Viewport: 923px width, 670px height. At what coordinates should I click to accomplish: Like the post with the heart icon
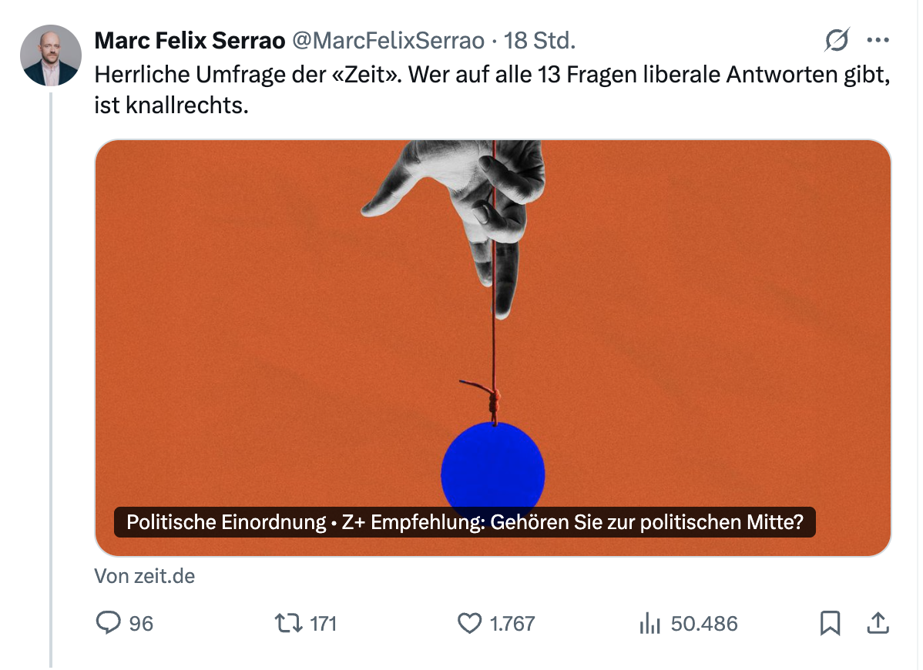coord(469,623)
